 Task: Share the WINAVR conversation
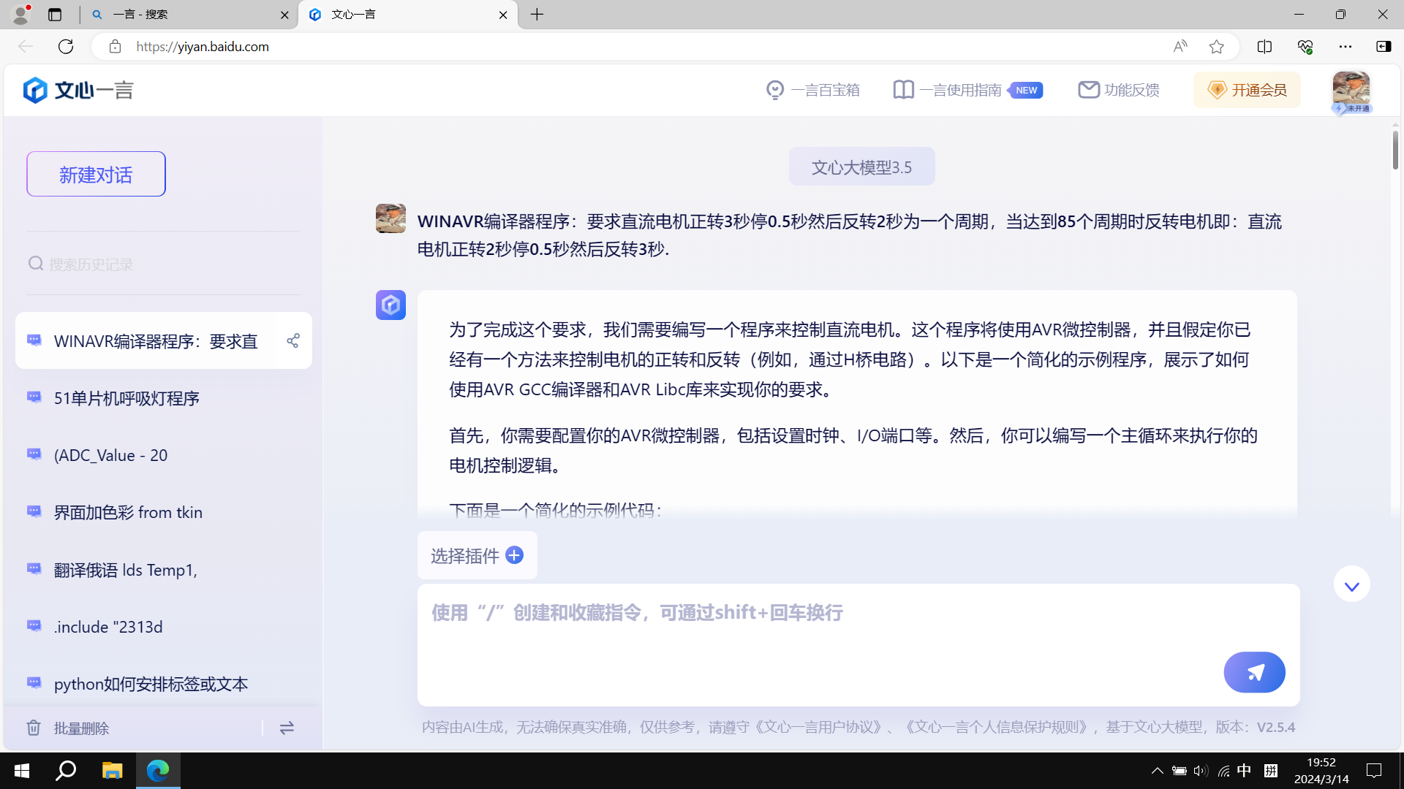click(x=293, y=340)
